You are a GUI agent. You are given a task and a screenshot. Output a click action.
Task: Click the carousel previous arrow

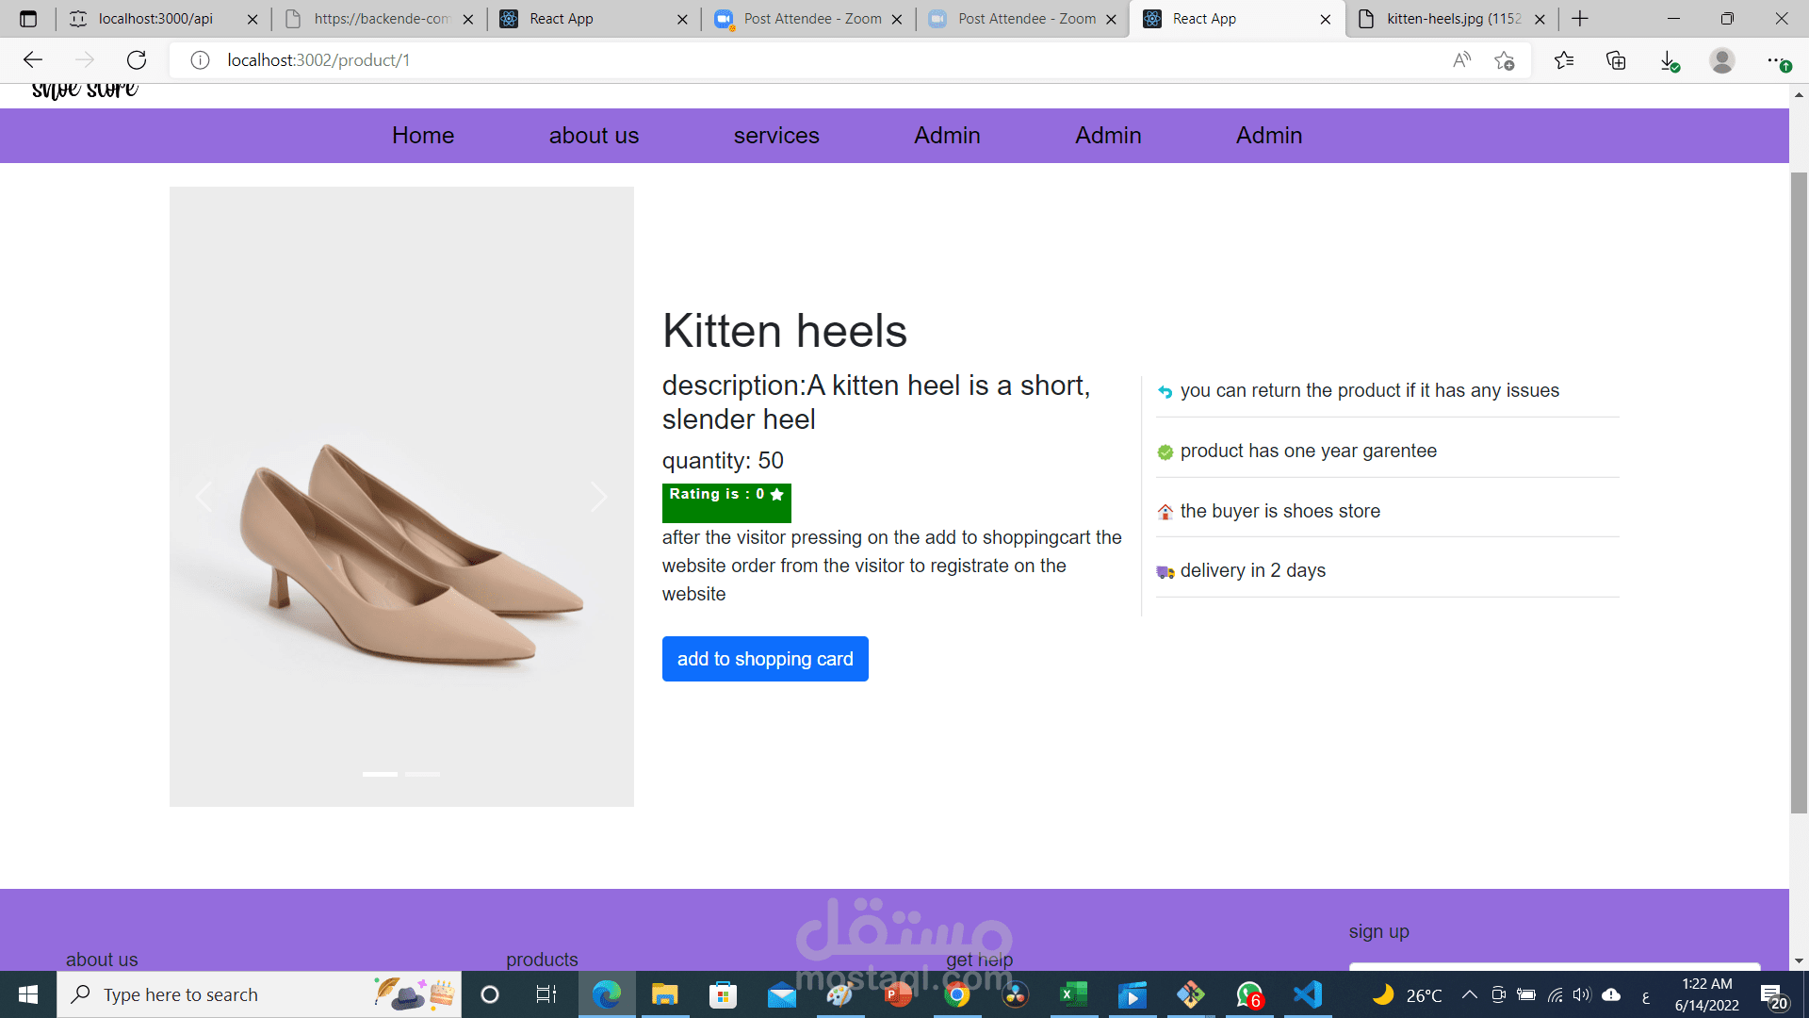point(204,497)
